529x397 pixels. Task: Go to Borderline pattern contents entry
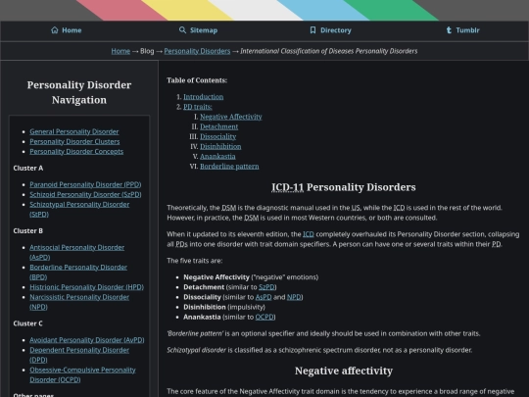(x=229, y=167)
